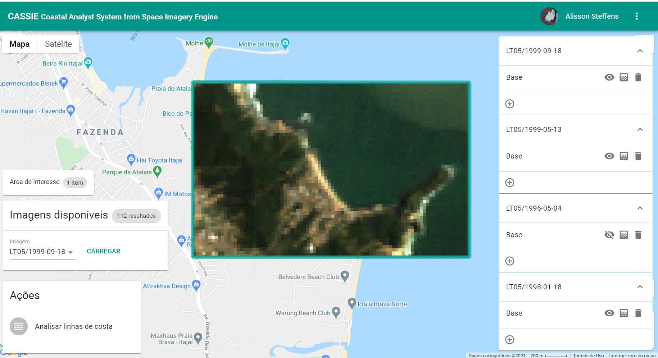658x358 pixels.
Task: Toggle visibility of LT05/1998-01-18 Base layer
Action: [x=609, y=313]
